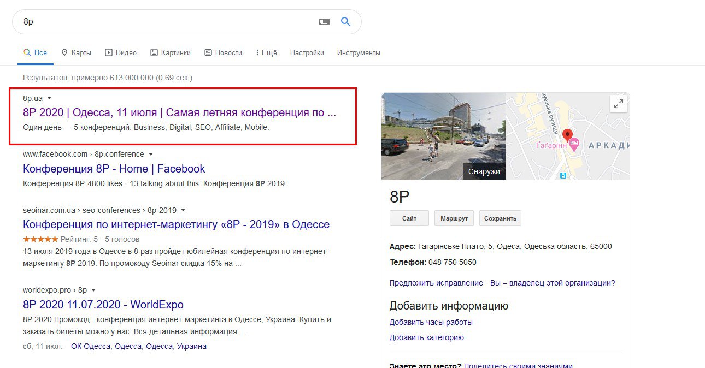Click the pink hotel marker on map
Screen dimensions: 705x368
[574, 145]
